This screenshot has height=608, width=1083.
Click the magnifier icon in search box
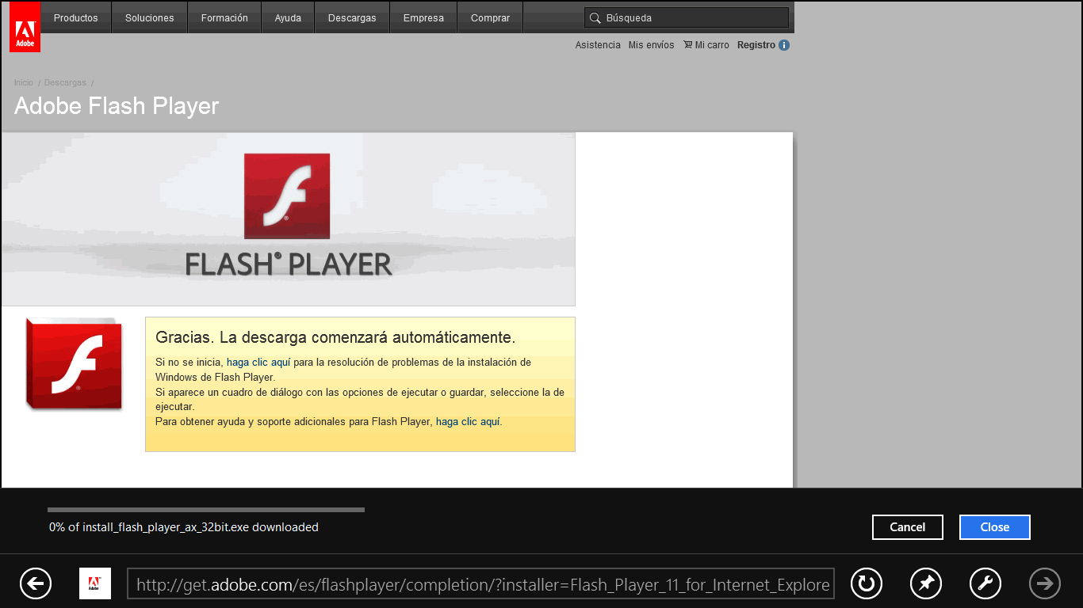pos(595,17)
